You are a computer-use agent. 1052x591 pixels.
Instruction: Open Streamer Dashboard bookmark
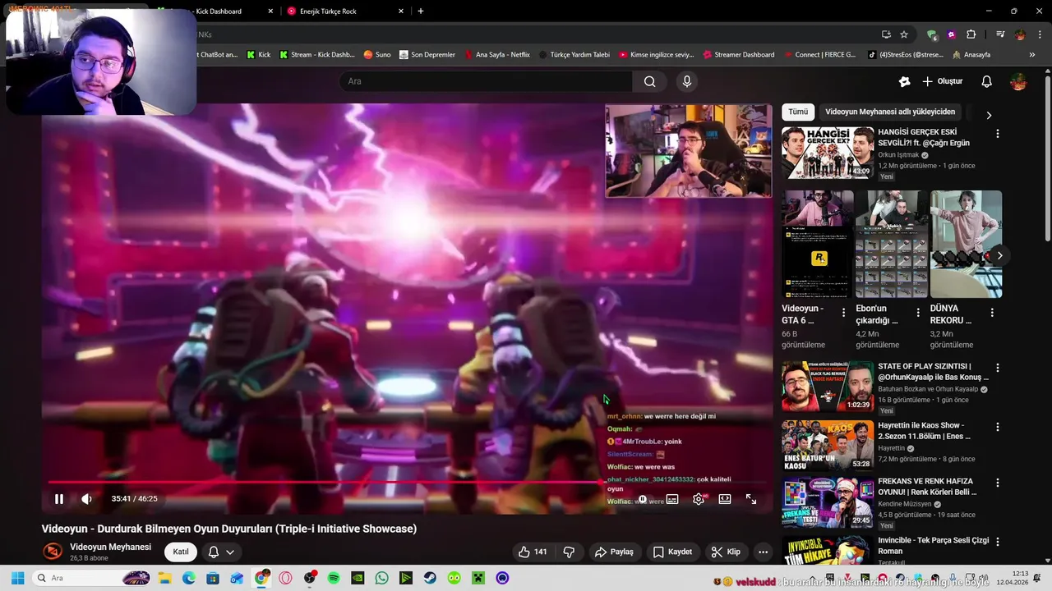tap(738, 55)
